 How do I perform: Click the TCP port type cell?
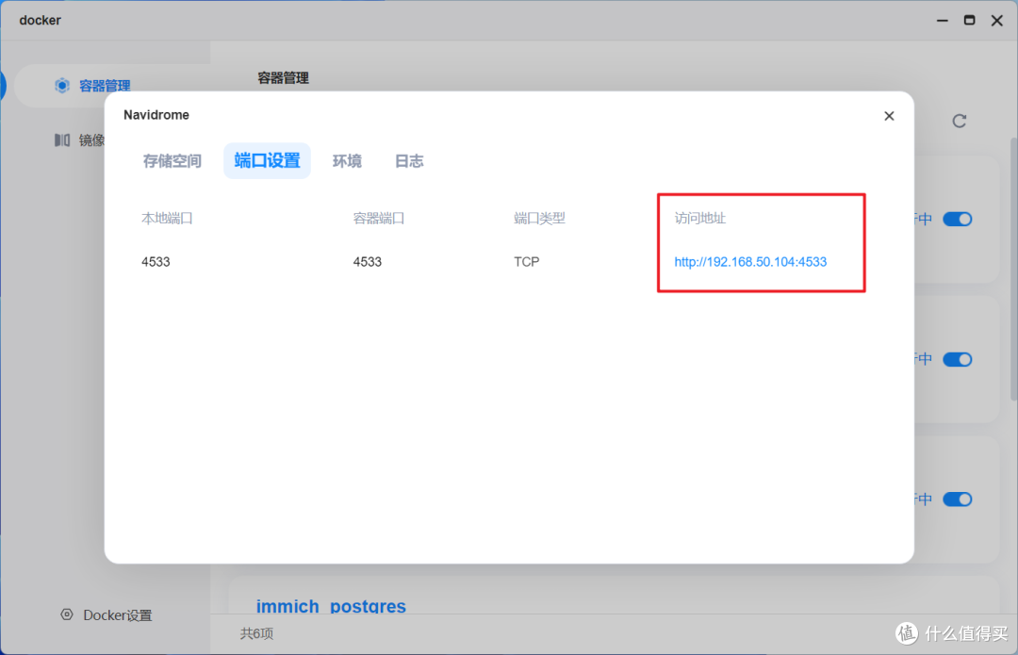tap(527, 262)
